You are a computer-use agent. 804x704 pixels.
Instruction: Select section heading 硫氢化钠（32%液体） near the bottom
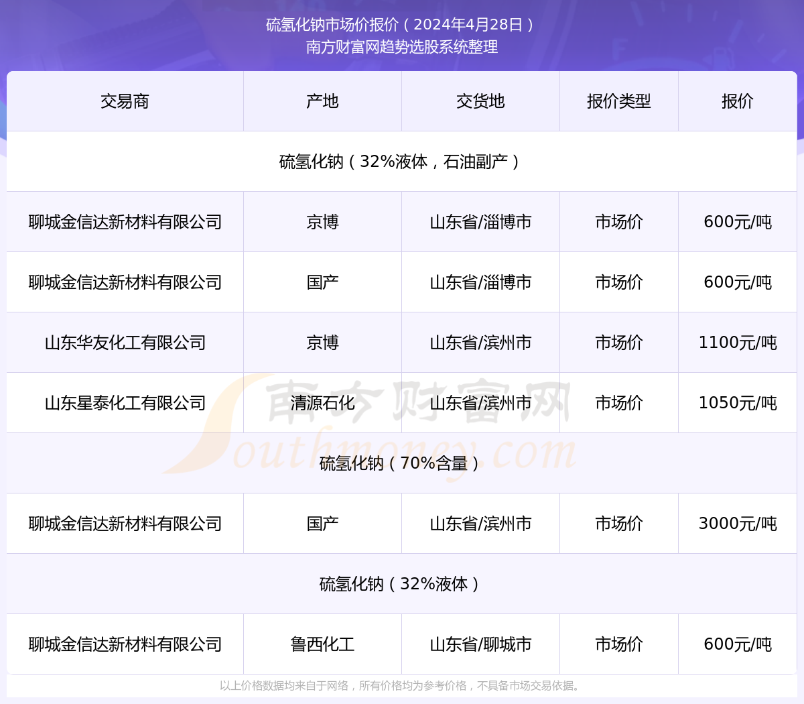point(401,584)
